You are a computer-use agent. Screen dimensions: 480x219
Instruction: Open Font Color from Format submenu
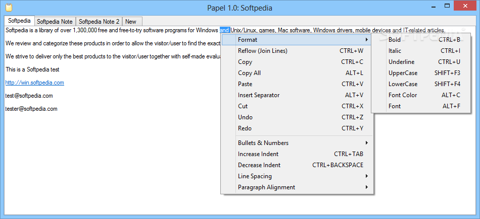point(420,95)
